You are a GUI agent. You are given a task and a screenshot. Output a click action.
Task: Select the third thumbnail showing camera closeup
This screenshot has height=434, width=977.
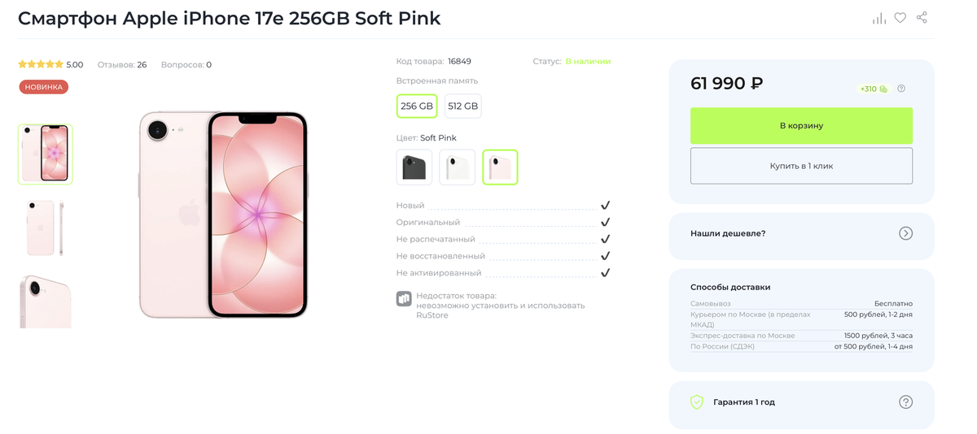pos(46,302)
